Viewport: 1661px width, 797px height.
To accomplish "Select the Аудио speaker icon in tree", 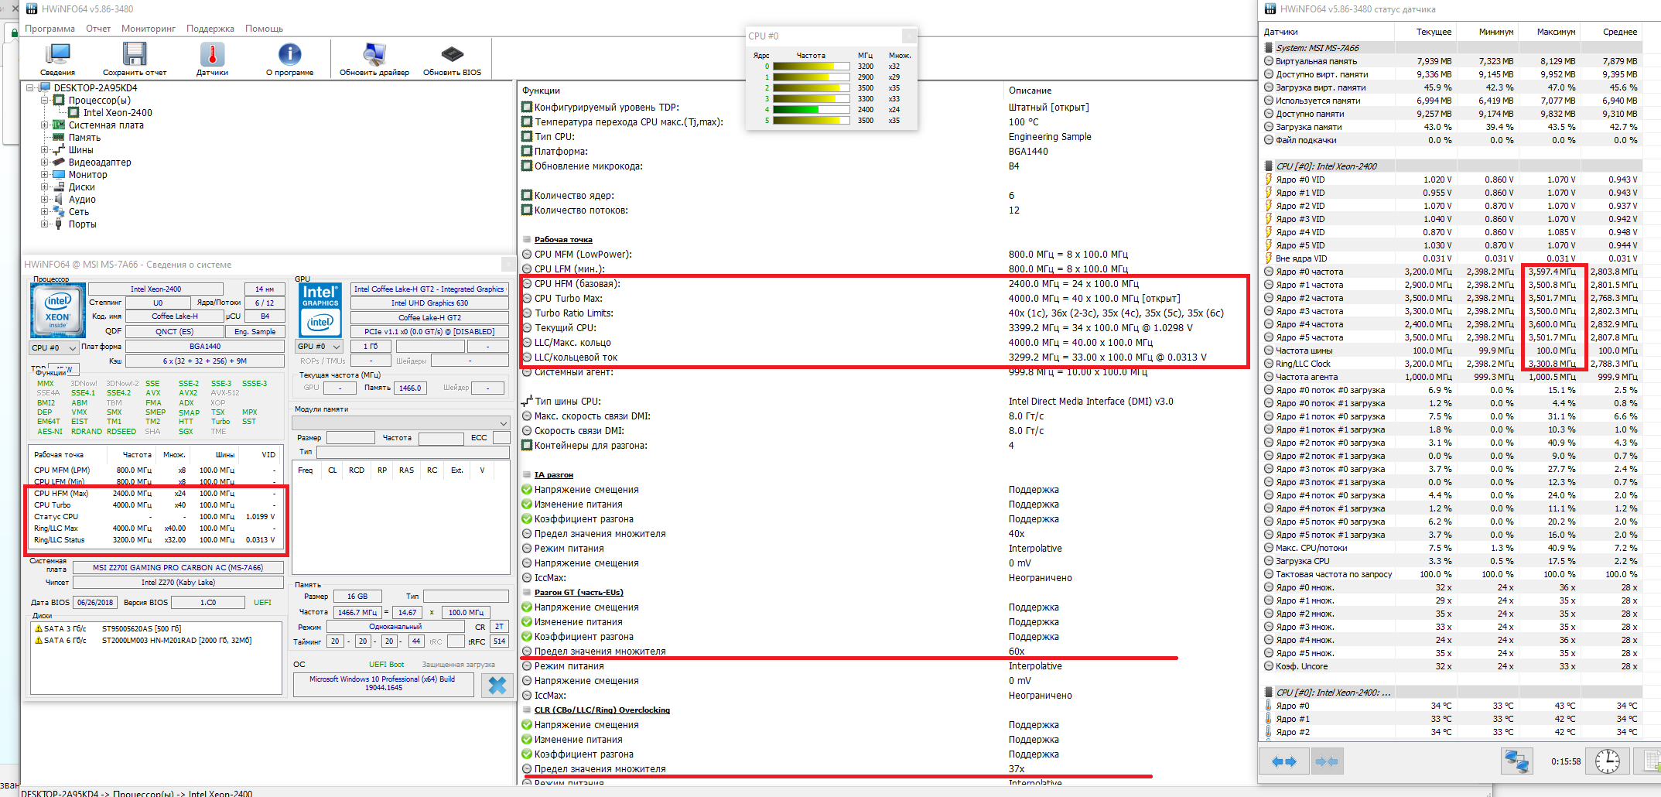I will point(59,199).
